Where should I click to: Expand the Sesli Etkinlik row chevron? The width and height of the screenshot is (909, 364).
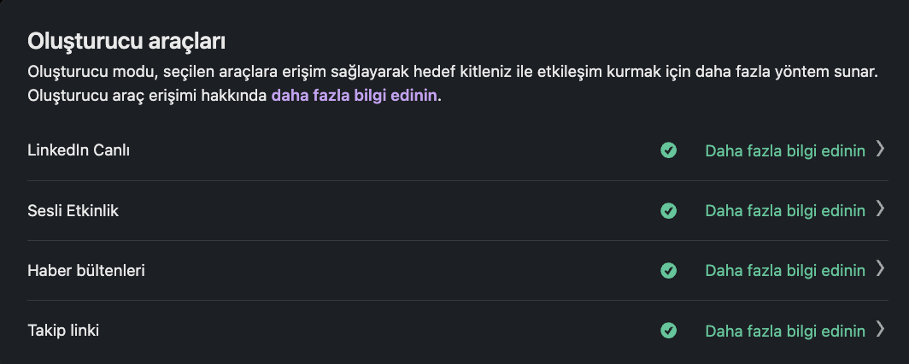coord(880,208)
